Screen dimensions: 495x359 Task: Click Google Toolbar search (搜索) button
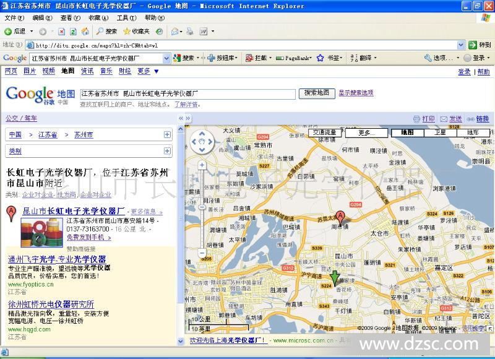pos(184,58)
